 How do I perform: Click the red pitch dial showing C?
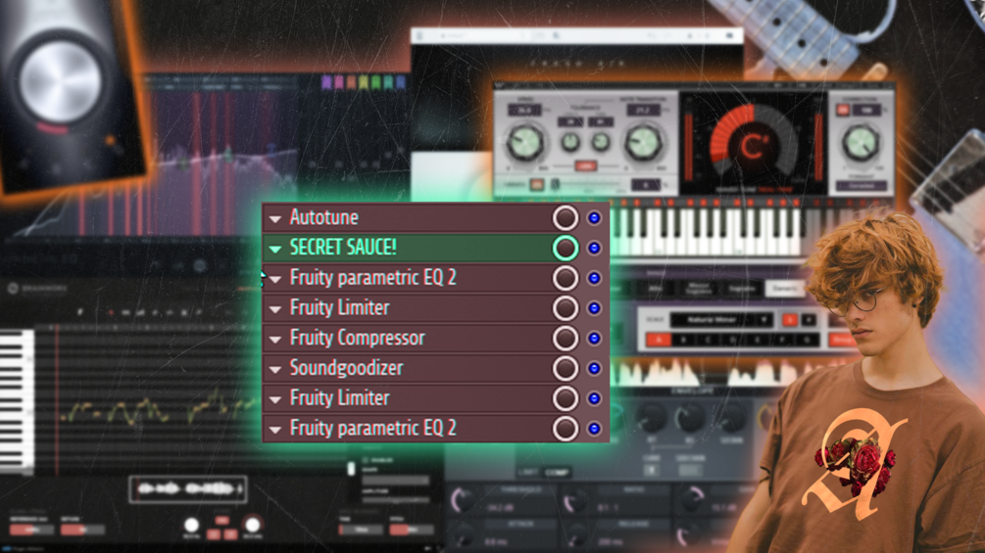click(753, 146)
